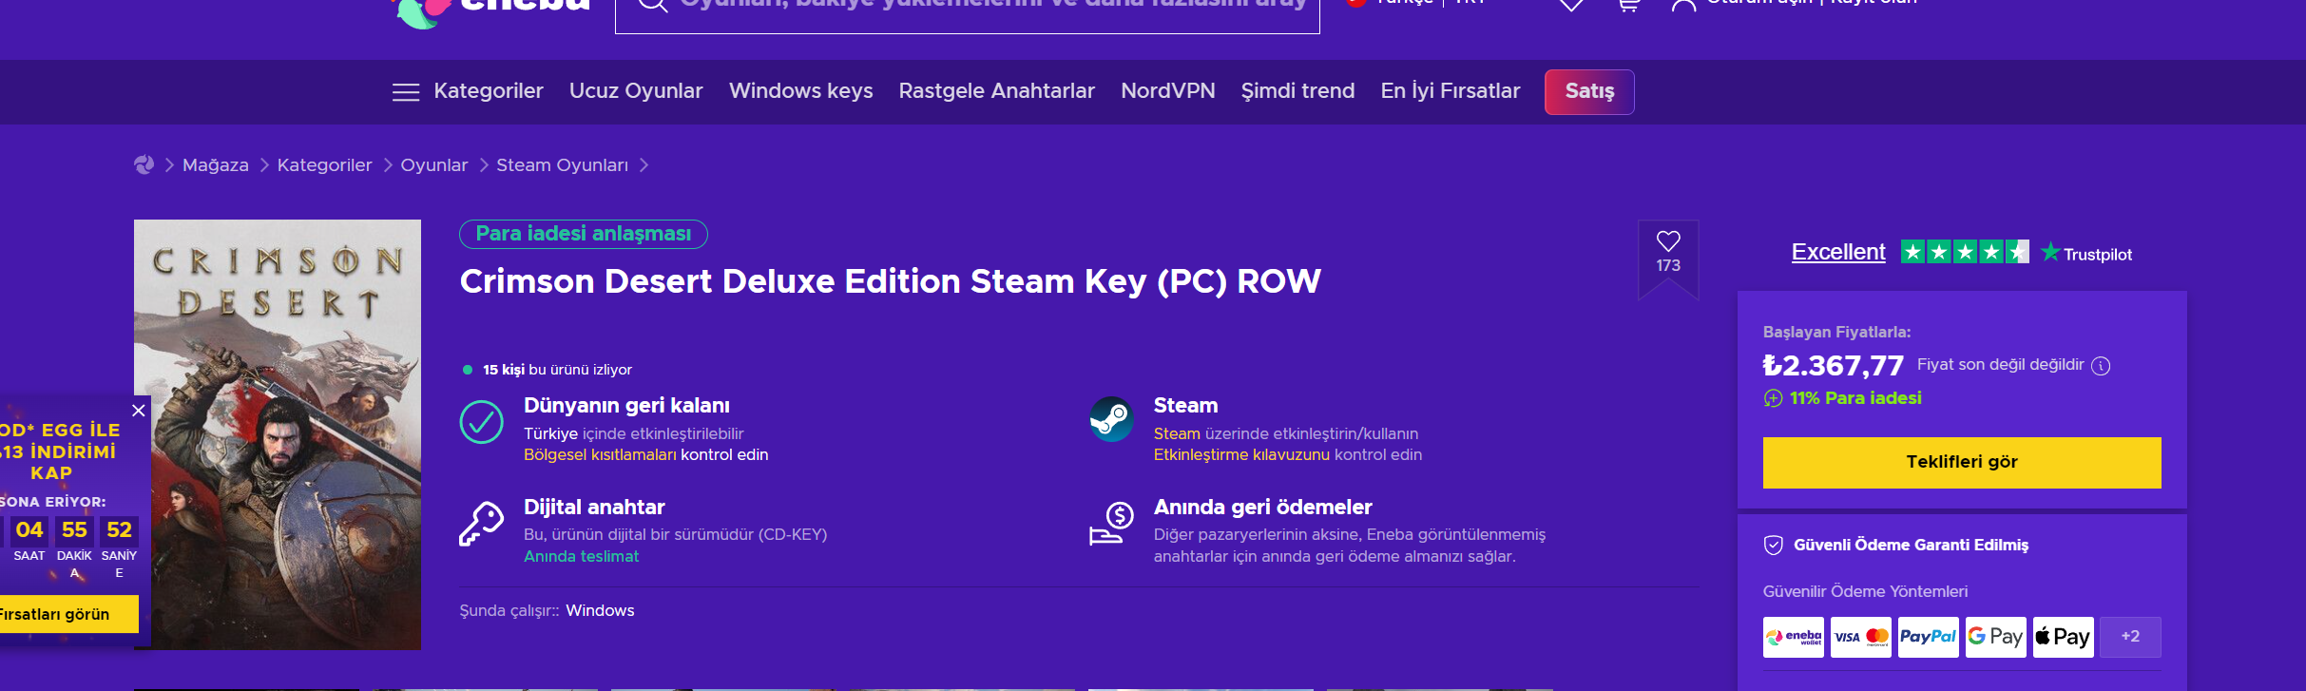The height and width of the screenshot is (691, 2306).
Task: Click the '15 kişi bu ürünü izliyor' text
Action: coord(557,370)
